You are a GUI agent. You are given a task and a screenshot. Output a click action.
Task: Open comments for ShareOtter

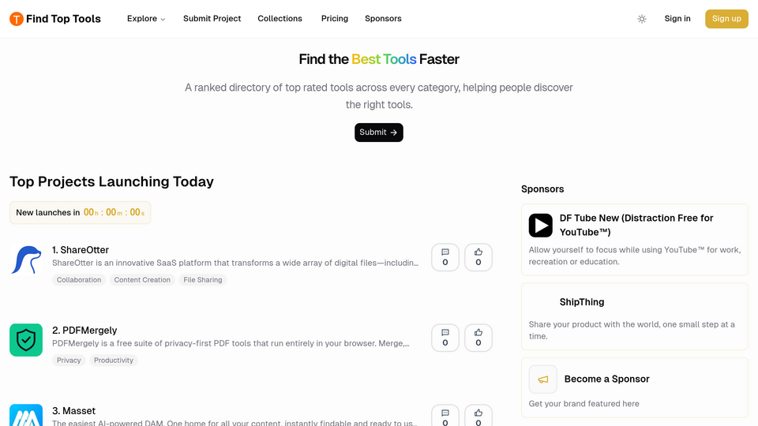click(445, 257)
